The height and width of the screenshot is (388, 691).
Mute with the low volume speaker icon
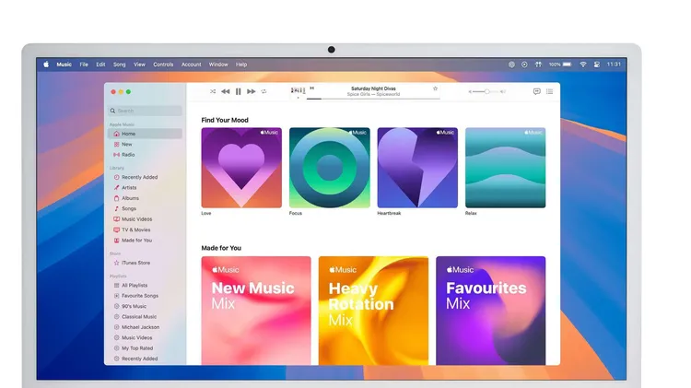coord(470,92)
